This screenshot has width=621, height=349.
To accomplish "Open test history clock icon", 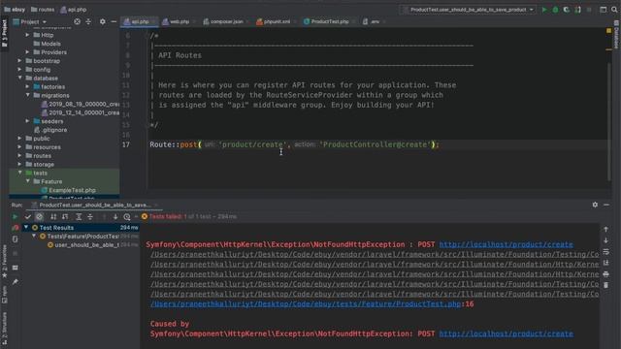I will coord(127,216).
